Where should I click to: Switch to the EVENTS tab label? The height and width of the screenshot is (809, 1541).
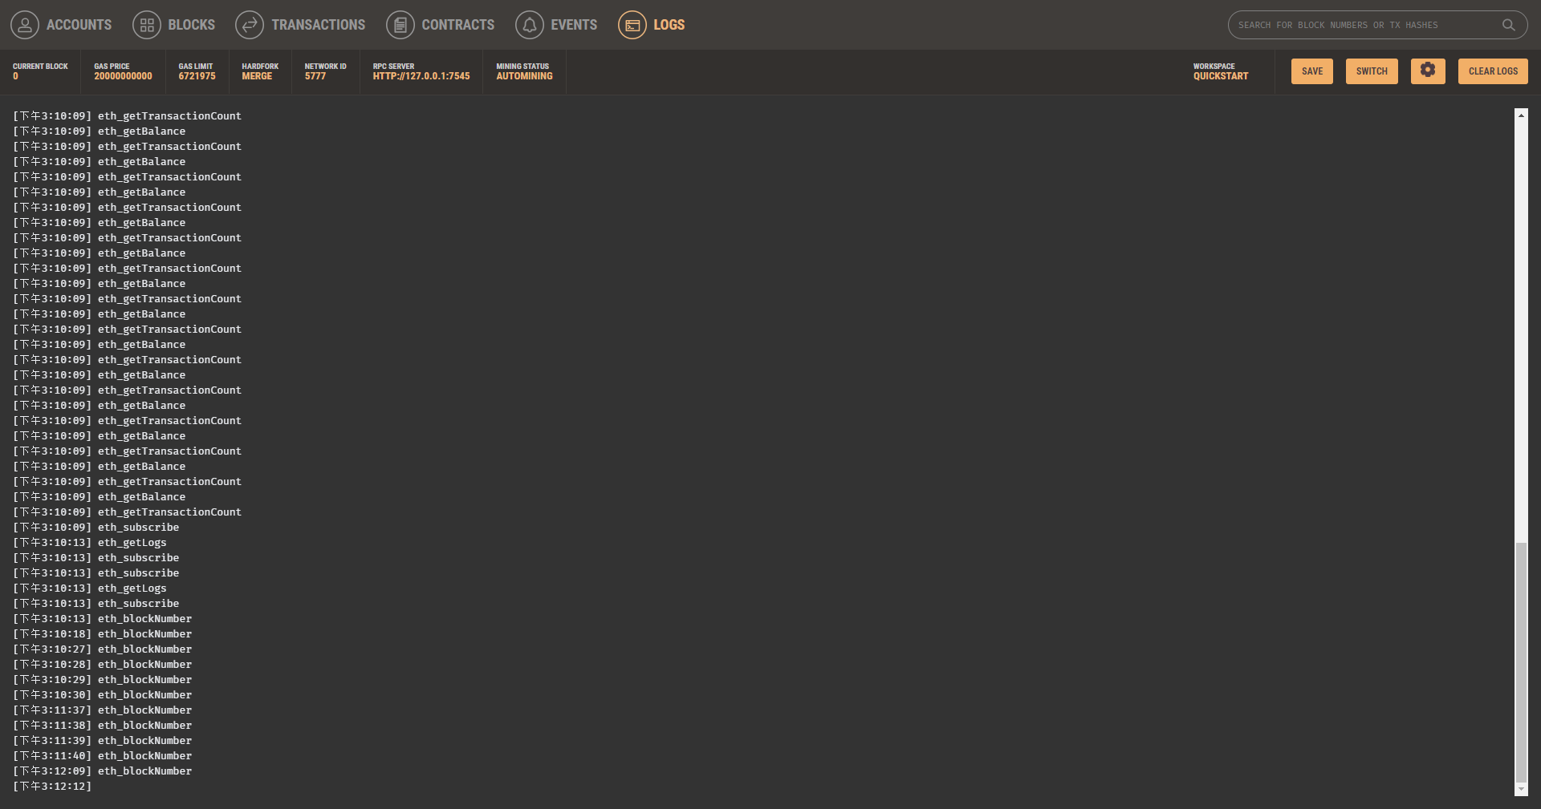coord(574,25)
